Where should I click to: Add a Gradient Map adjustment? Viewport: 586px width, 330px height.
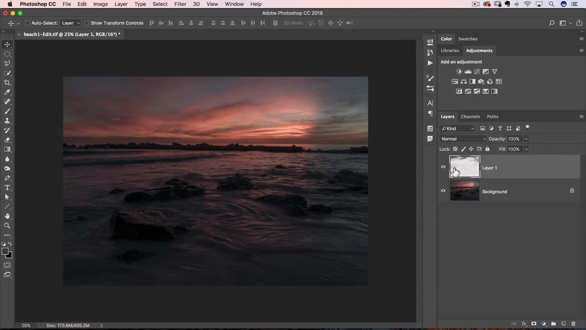[x=494, y=91]
